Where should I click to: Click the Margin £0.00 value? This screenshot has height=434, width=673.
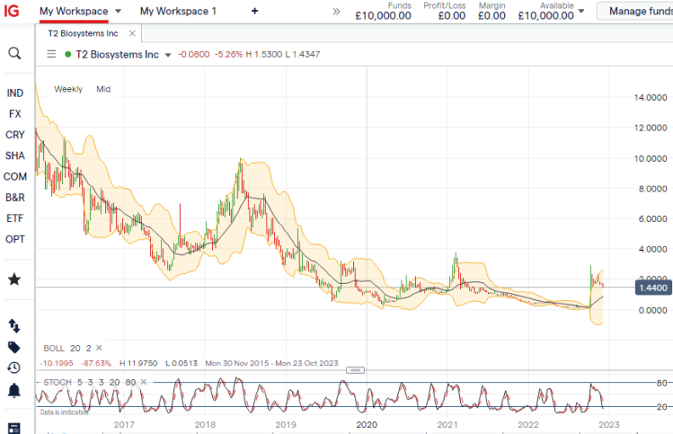pos(492,16)
